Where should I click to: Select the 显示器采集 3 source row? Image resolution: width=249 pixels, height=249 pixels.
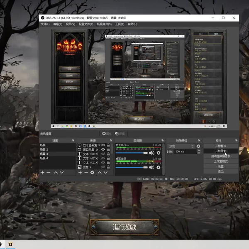coord(94,145)
